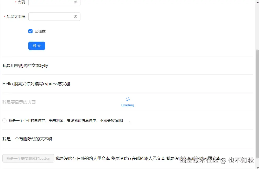Uncheck the 记住我 checkbox
Viewport: 259px width, 169px height.
click(x=30, y=31)
